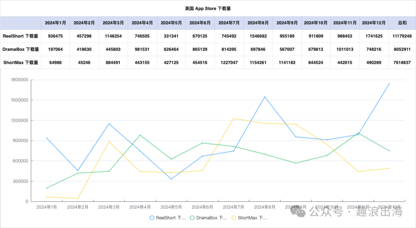Click the 2024年9月 column header
This screenshot has height=228, width=416.
coord(287,23)
